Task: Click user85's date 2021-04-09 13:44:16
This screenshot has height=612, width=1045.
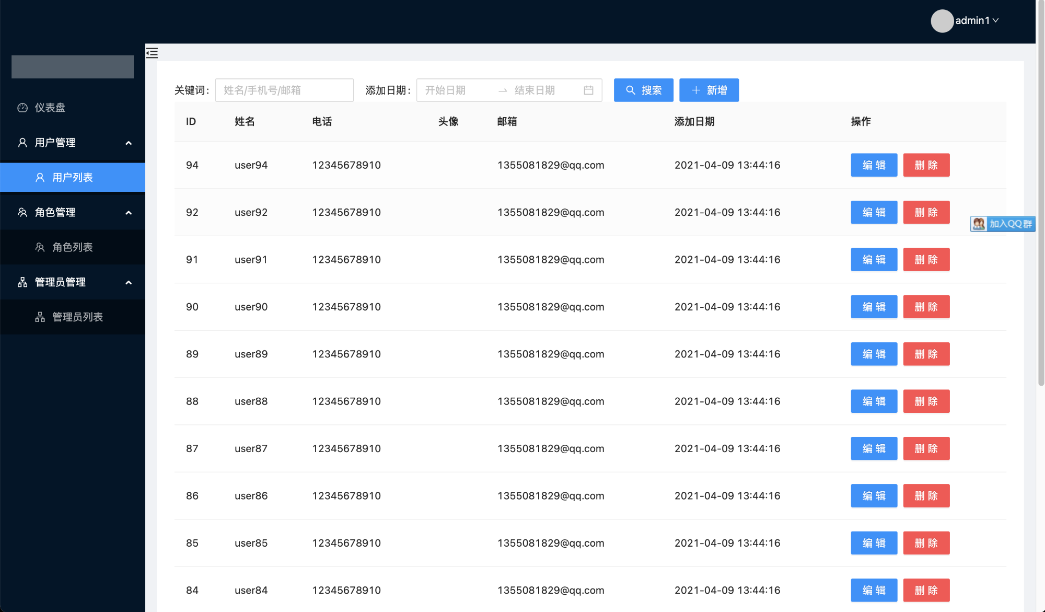Action: pyautogui.click(x=727, y=543)
